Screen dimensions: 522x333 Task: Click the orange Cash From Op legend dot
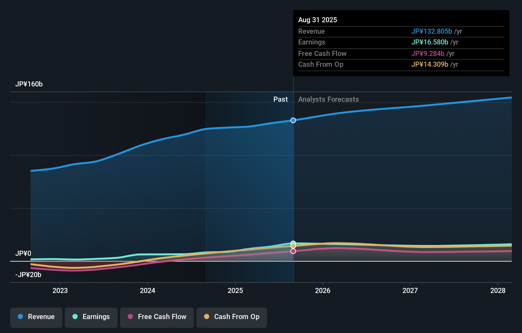[x=207, y=317]
